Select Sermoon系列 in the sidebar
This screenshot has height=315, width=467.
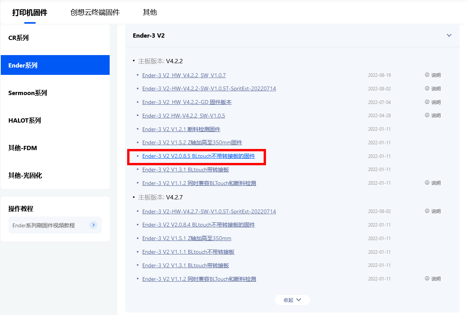pyautogui.click(x=55, y=93)
